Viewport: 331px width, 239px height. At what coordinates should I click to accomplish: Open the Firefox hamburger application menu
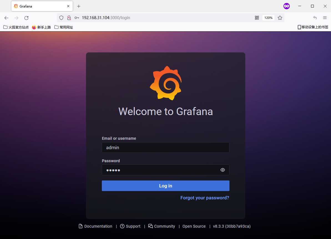(x=325, y=18)
